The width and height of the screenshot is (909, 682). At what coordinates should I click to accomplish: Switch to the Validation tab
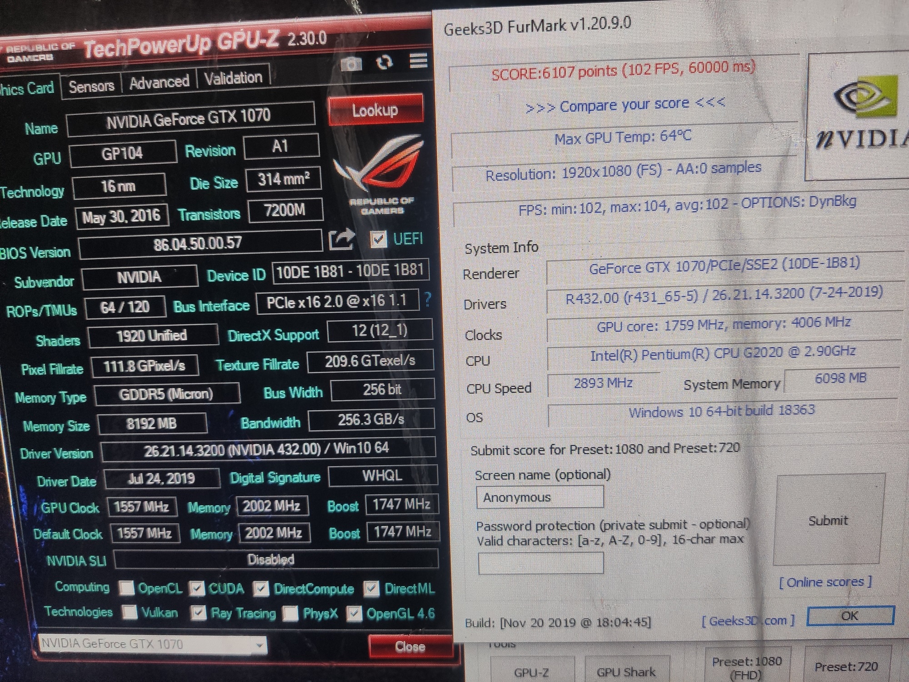click(233, 78)
